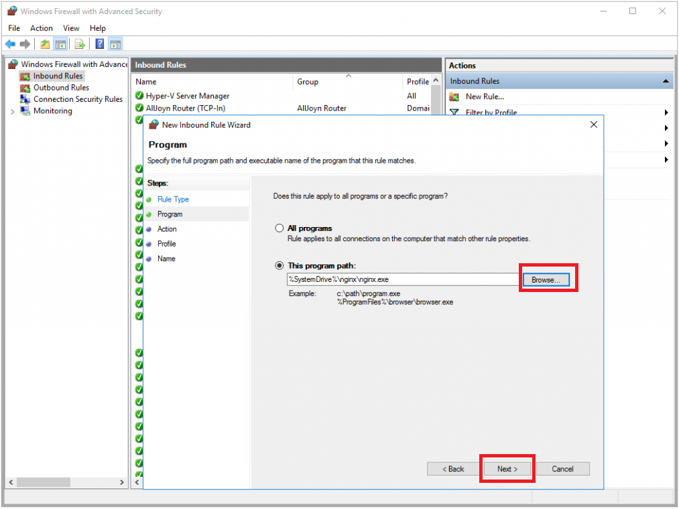Click the Inbound Rules header in Actions pane
The height and width of the screenshot is (509, 679).
[558, 81]
